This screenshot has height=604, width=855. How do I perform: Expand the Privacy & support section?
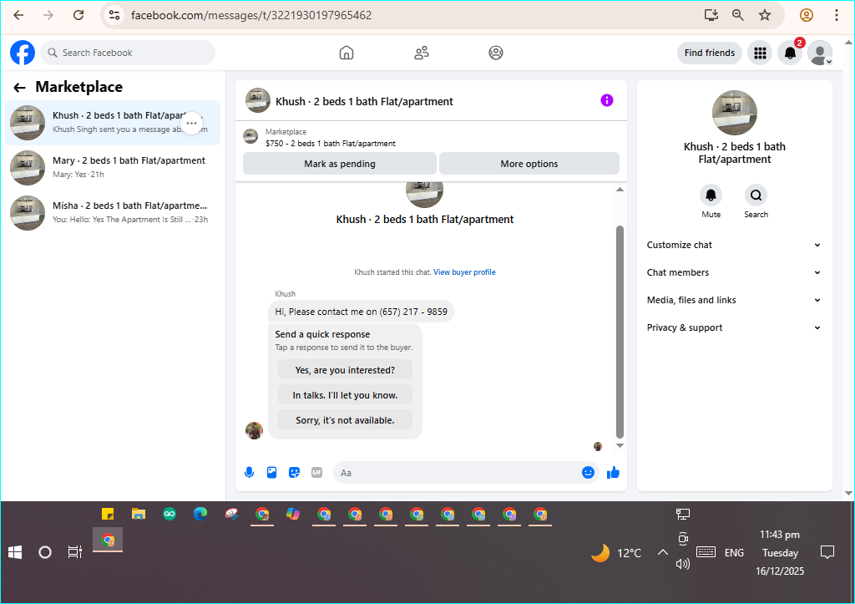click(x=734, y=327)
